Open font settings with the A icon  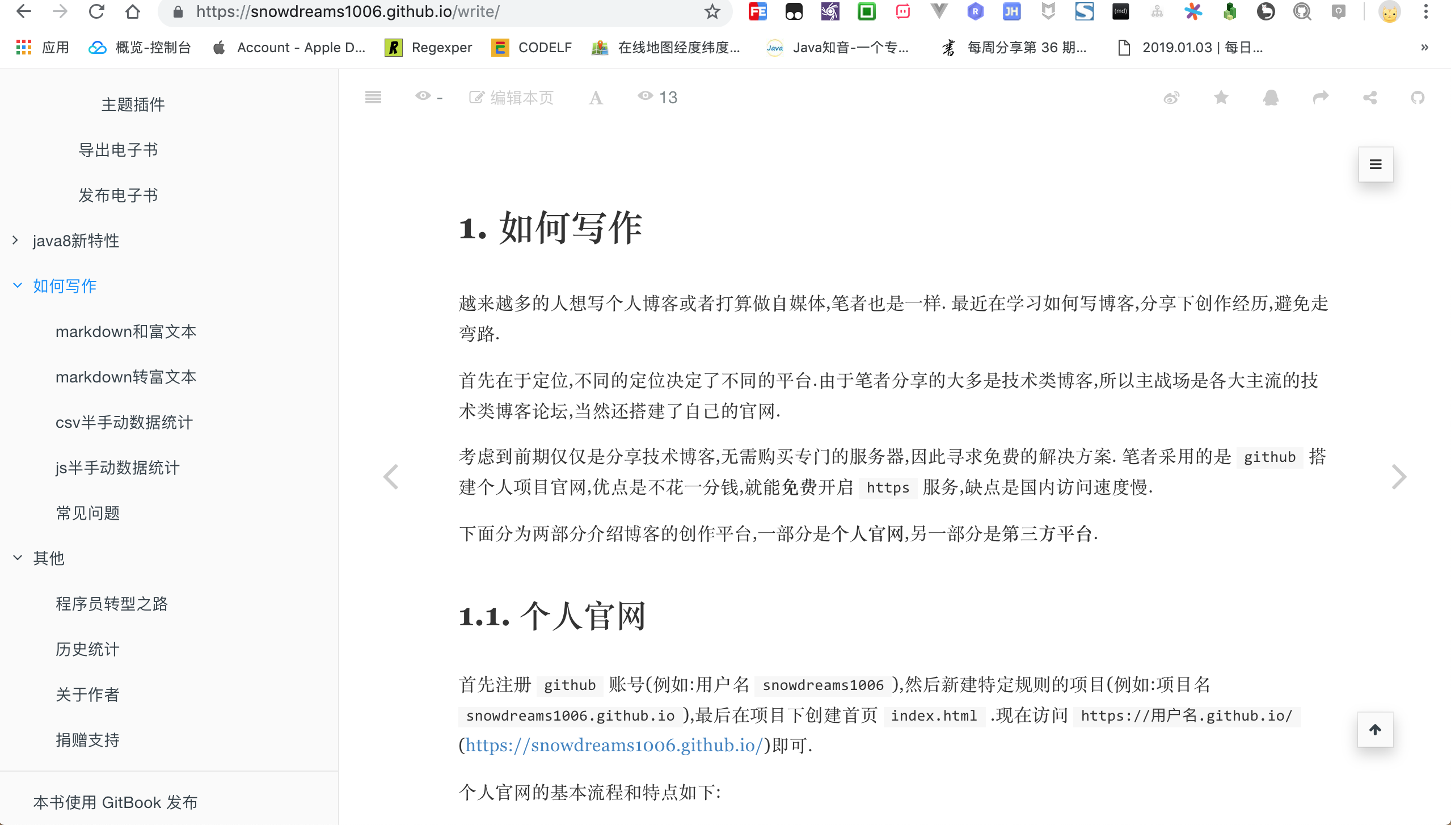click(595, 98)
